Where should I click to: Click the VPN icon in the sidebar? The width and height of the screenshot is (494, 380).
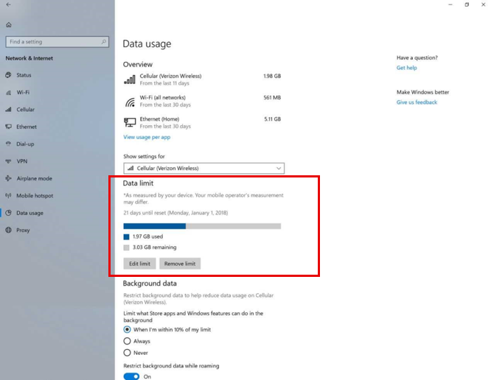click(x=9, y=161)
